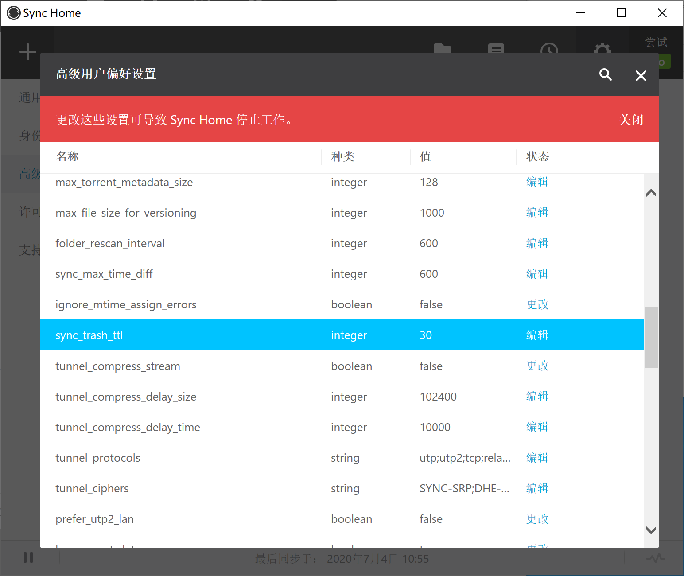Click the dialog title 高级用户偏好设置
Screen dimensions: 684x576
tap(106, 74)
